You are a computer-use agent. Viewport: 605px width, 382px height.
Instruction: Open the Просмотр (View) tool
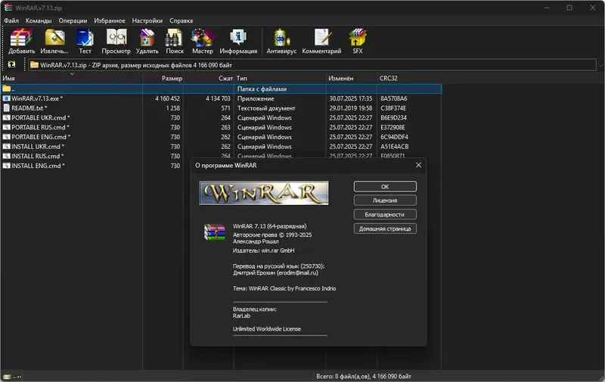(x=116, y=41)
